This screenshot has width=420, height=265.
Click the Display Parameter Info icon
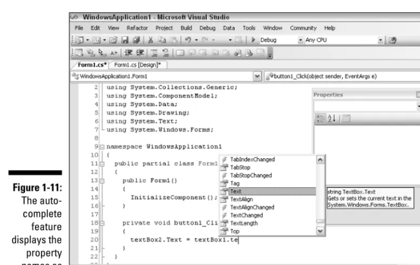(91, 53)
